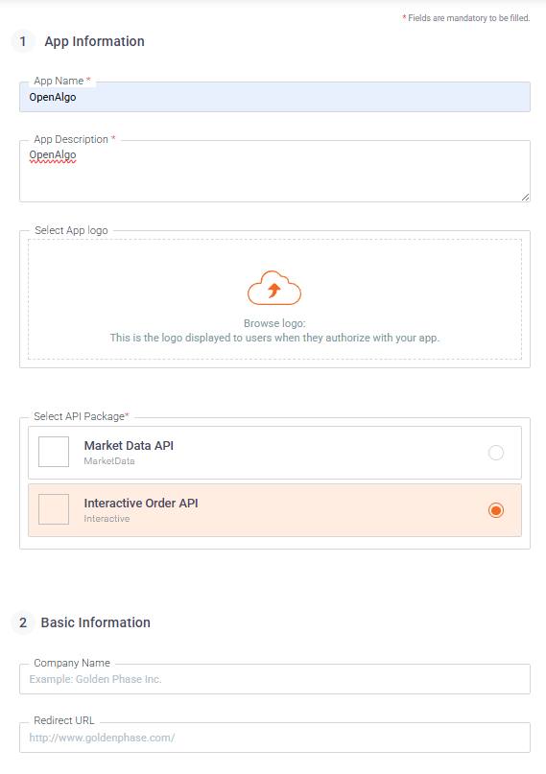
Task: Click the App Description resize handle
Action: [x=525, y=197]
